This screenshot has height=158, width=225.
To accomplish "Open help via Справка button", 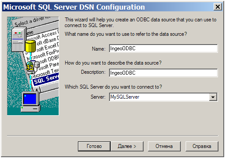I will [202, 146].
